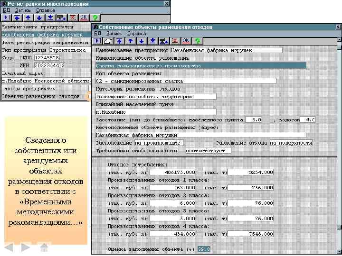Click class 1 waste volume field 63.000
Image resolution: width=342 pixels, height=256 pixels.
[x=172, y=188]
